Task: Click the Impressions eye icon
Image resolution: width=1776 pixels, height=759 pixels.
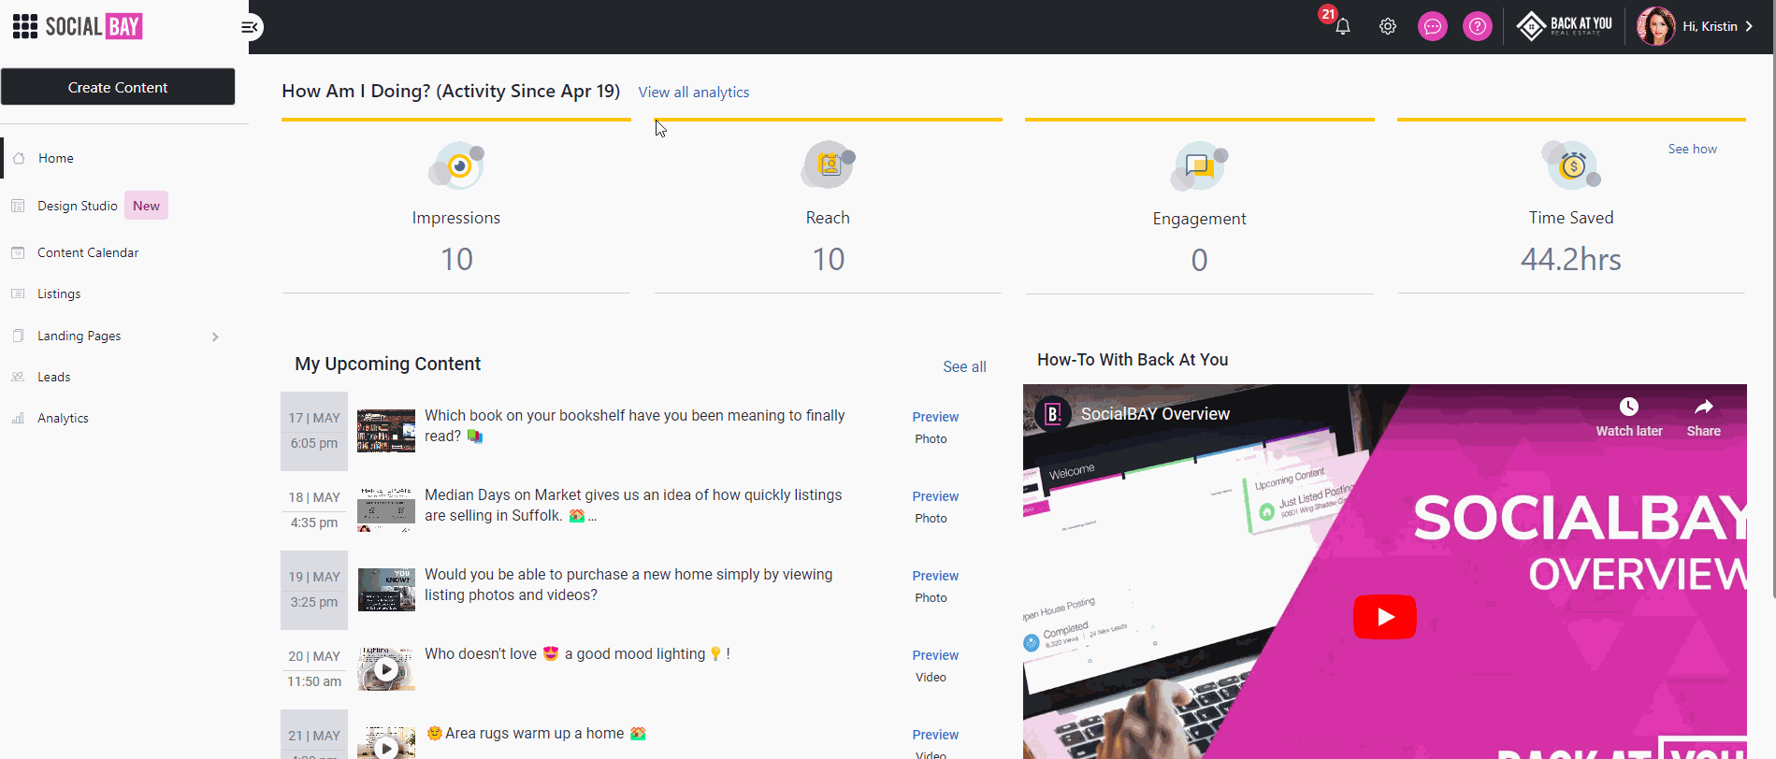Action: click(456, 166)
